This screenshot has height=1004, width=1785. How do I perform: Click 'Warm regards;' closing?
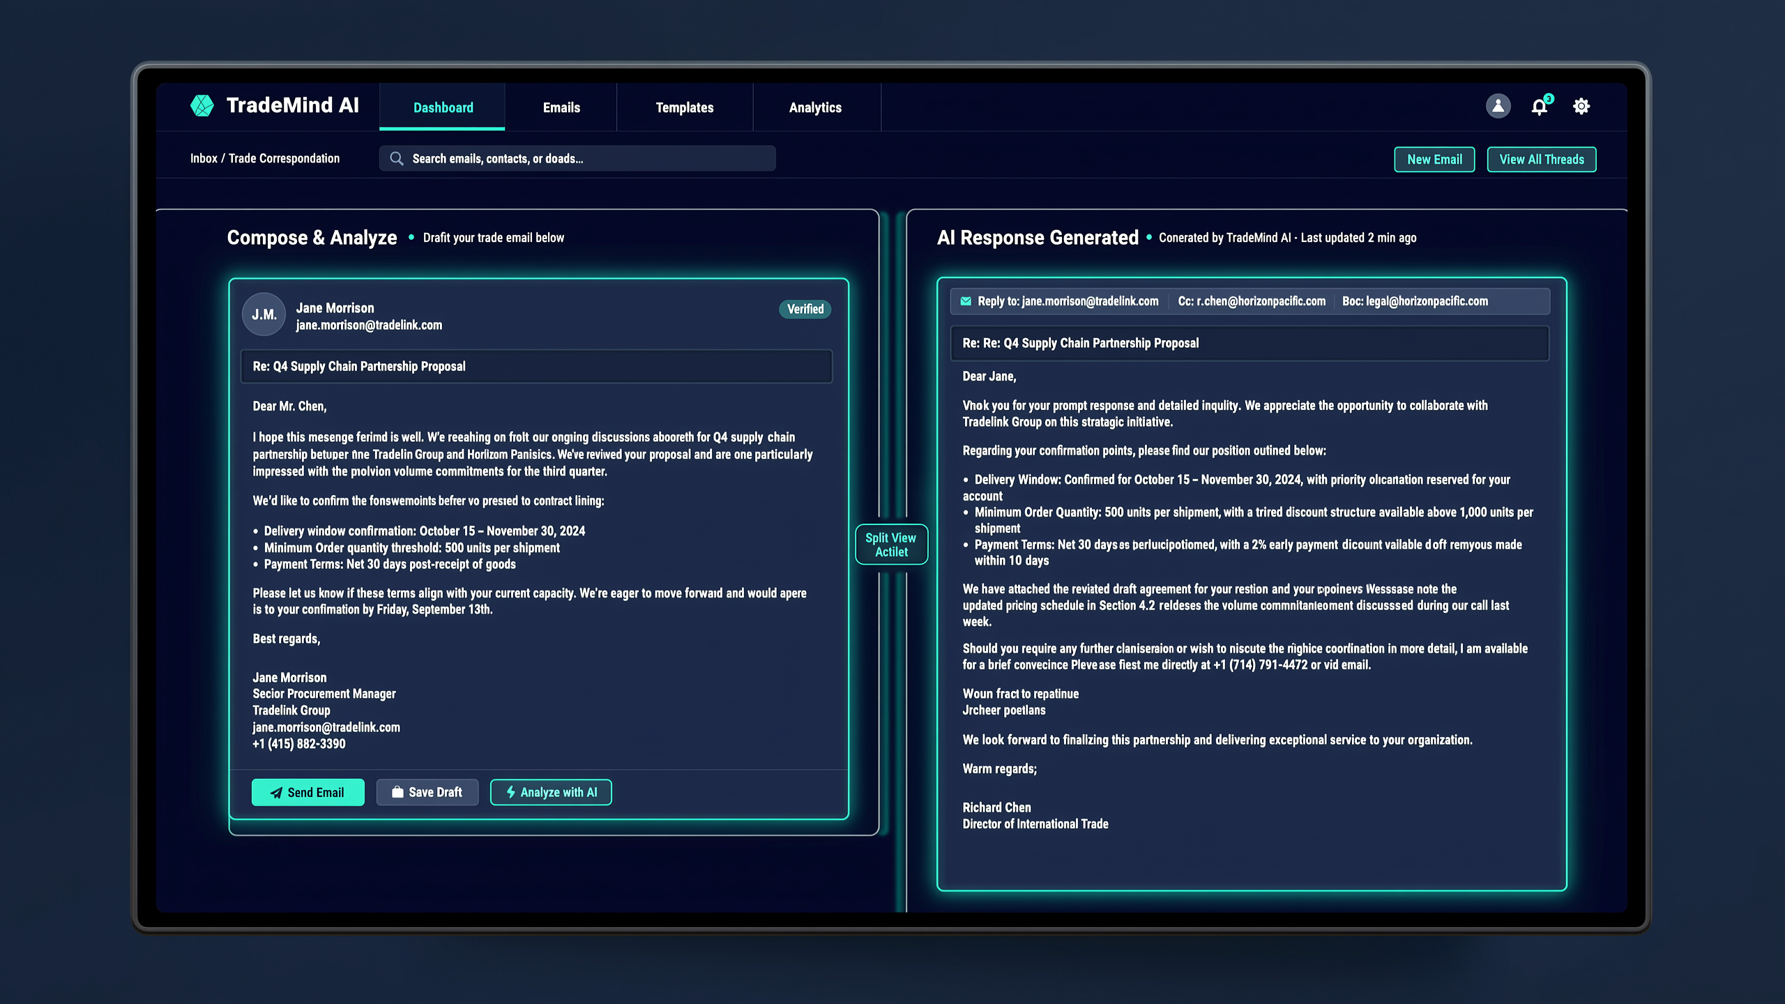point(999,768)
